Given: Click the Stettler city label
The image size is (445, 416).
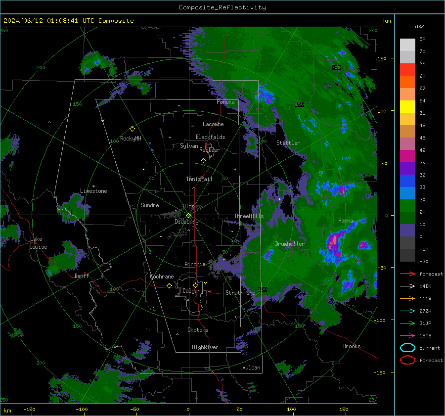Looking at the screenshot, I should pyautogui.click(x=288, y=143).
